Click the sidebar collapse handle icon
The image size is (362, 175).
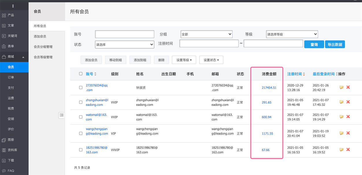[61, 115]
